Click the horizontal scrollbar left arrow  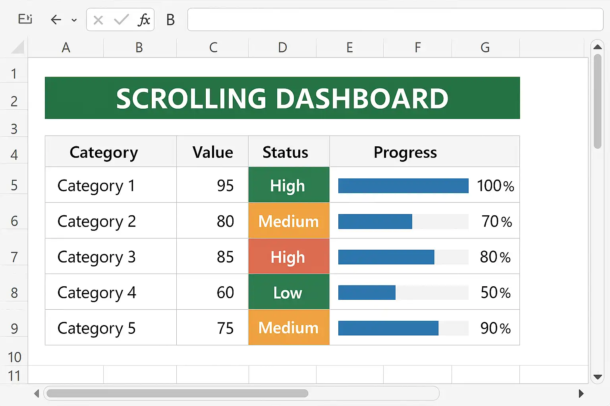coord(37,393)
